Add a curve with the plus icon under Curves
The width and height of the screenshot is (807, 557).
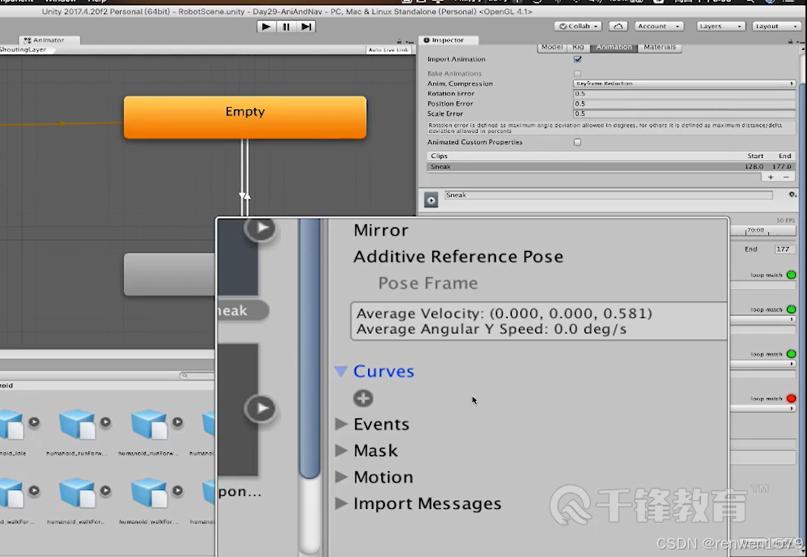[x=364, y=399]
